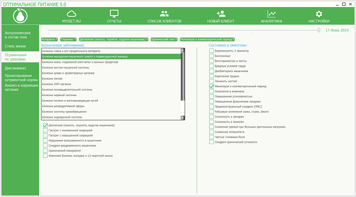Image resolution: width=356 pixels, height=197 pixels.
Task: Open the Отчеты monitor icon
Action: [114, 14]
